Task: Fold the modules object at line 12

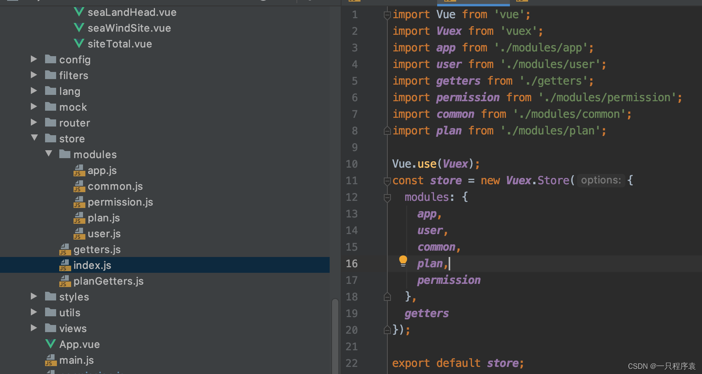Action: pos(387,198)
